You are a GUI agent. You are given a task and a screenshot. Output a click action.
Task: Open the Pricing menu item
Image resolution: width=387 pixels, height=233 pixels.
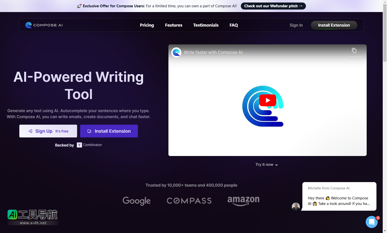[x=147, y=25]
